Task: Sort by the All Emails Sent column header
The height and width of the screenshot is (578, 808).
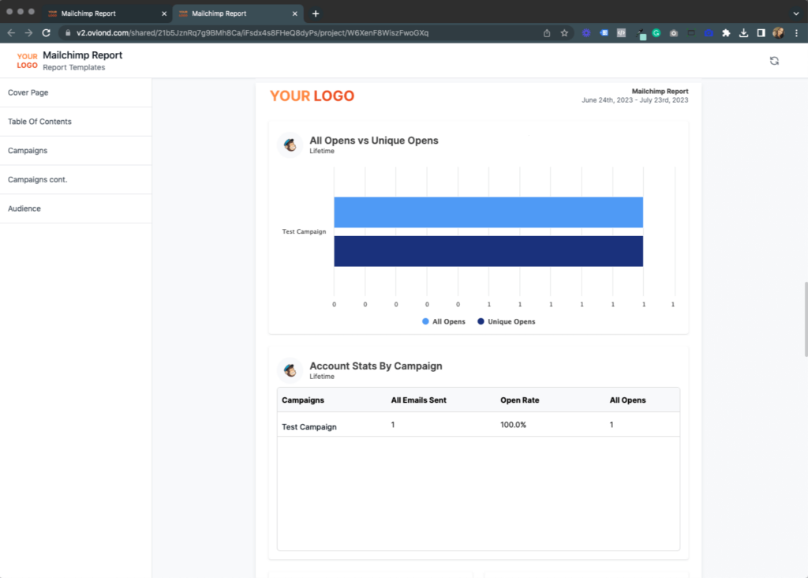Action: [x=418, y=400]
